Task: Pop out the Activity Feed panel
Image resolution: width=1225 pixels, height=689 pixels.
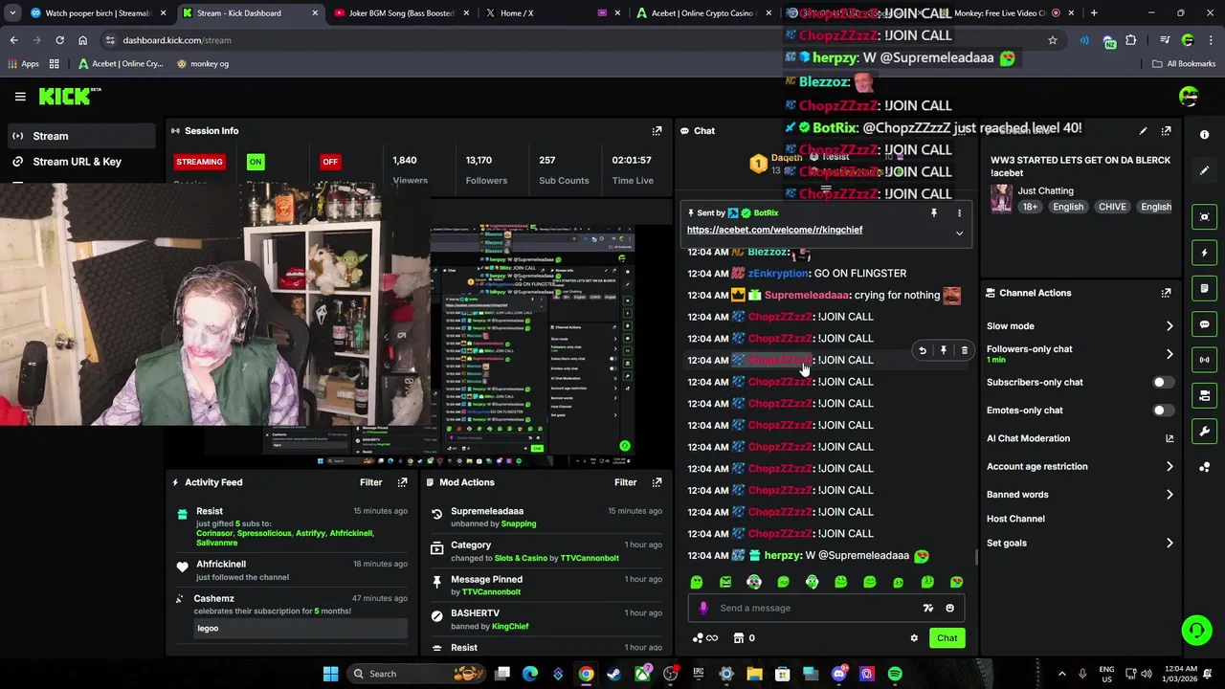Action: (x=402, y=482)
